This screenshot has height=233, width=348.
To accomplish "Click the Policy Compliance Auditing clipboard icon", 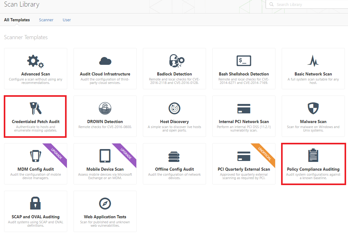I will coord(313,156).
